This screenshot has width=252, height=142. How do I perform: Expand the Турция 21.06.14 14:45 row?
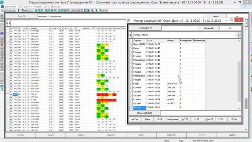(x=131, y=52)
